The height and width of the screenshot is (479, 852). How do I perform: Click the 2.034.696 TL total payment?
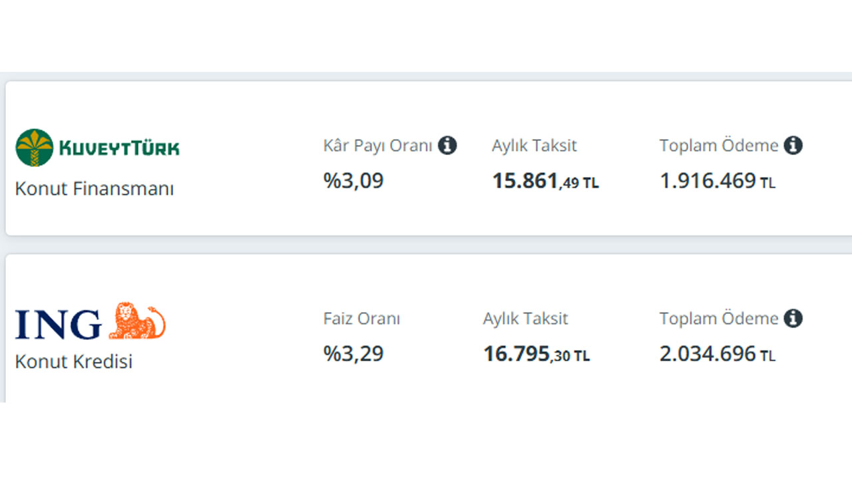pos(718,354)
